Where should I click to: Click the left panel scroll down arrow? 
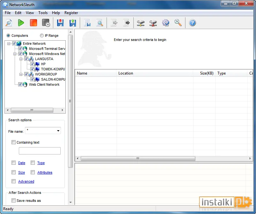[x=71, y=202]
